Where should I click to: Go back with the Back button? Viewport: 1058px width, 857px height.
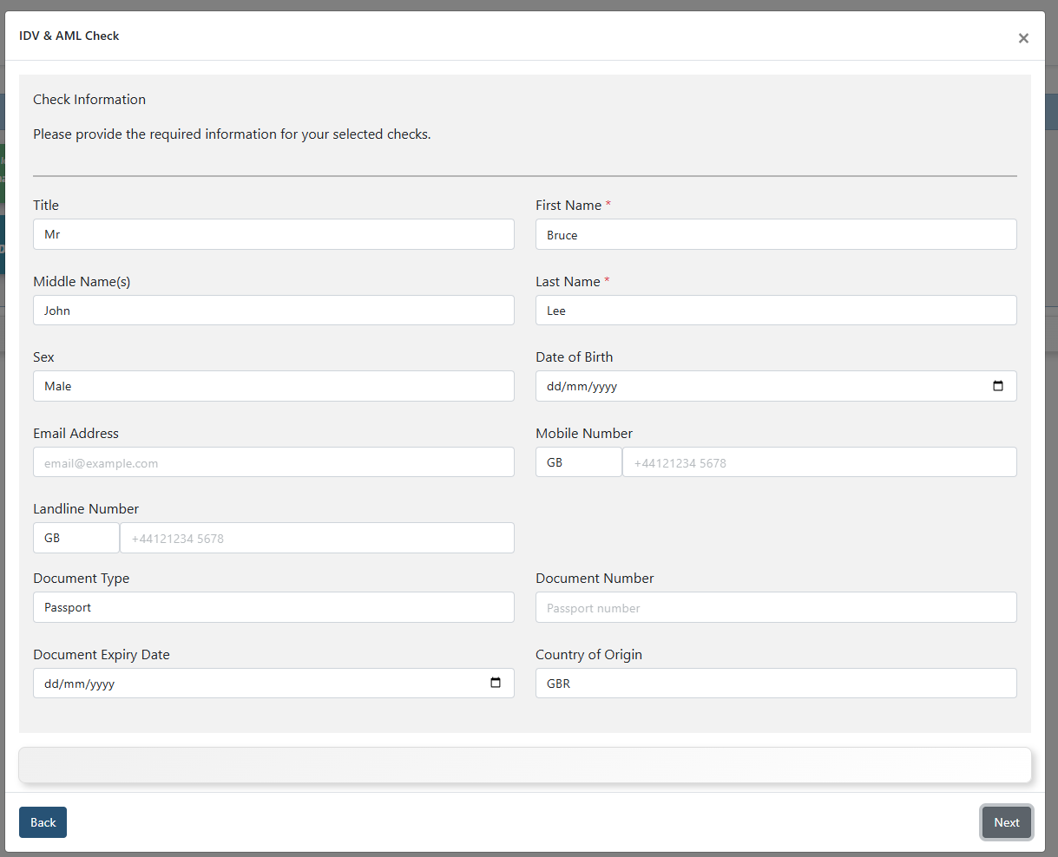(43, 822)
